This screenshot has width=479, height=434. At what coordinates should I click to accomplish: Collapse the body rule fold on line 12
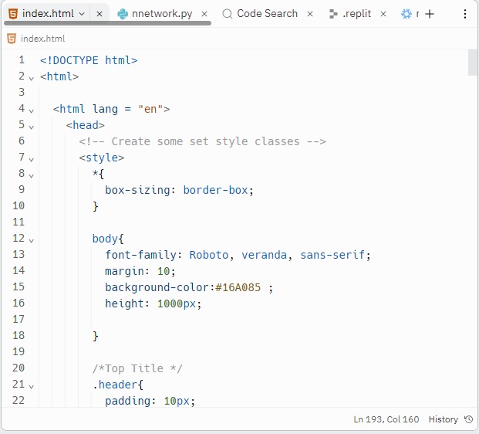coord(31,241)
